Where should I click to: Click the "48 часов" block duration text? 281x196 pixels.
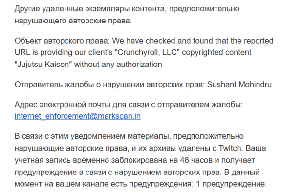pos(197,160)
